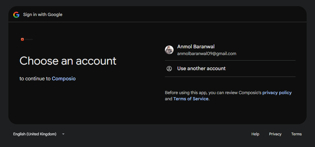Open the Terms footer link
The height and width of the screenshot is (147, 315).
point(296,134)
